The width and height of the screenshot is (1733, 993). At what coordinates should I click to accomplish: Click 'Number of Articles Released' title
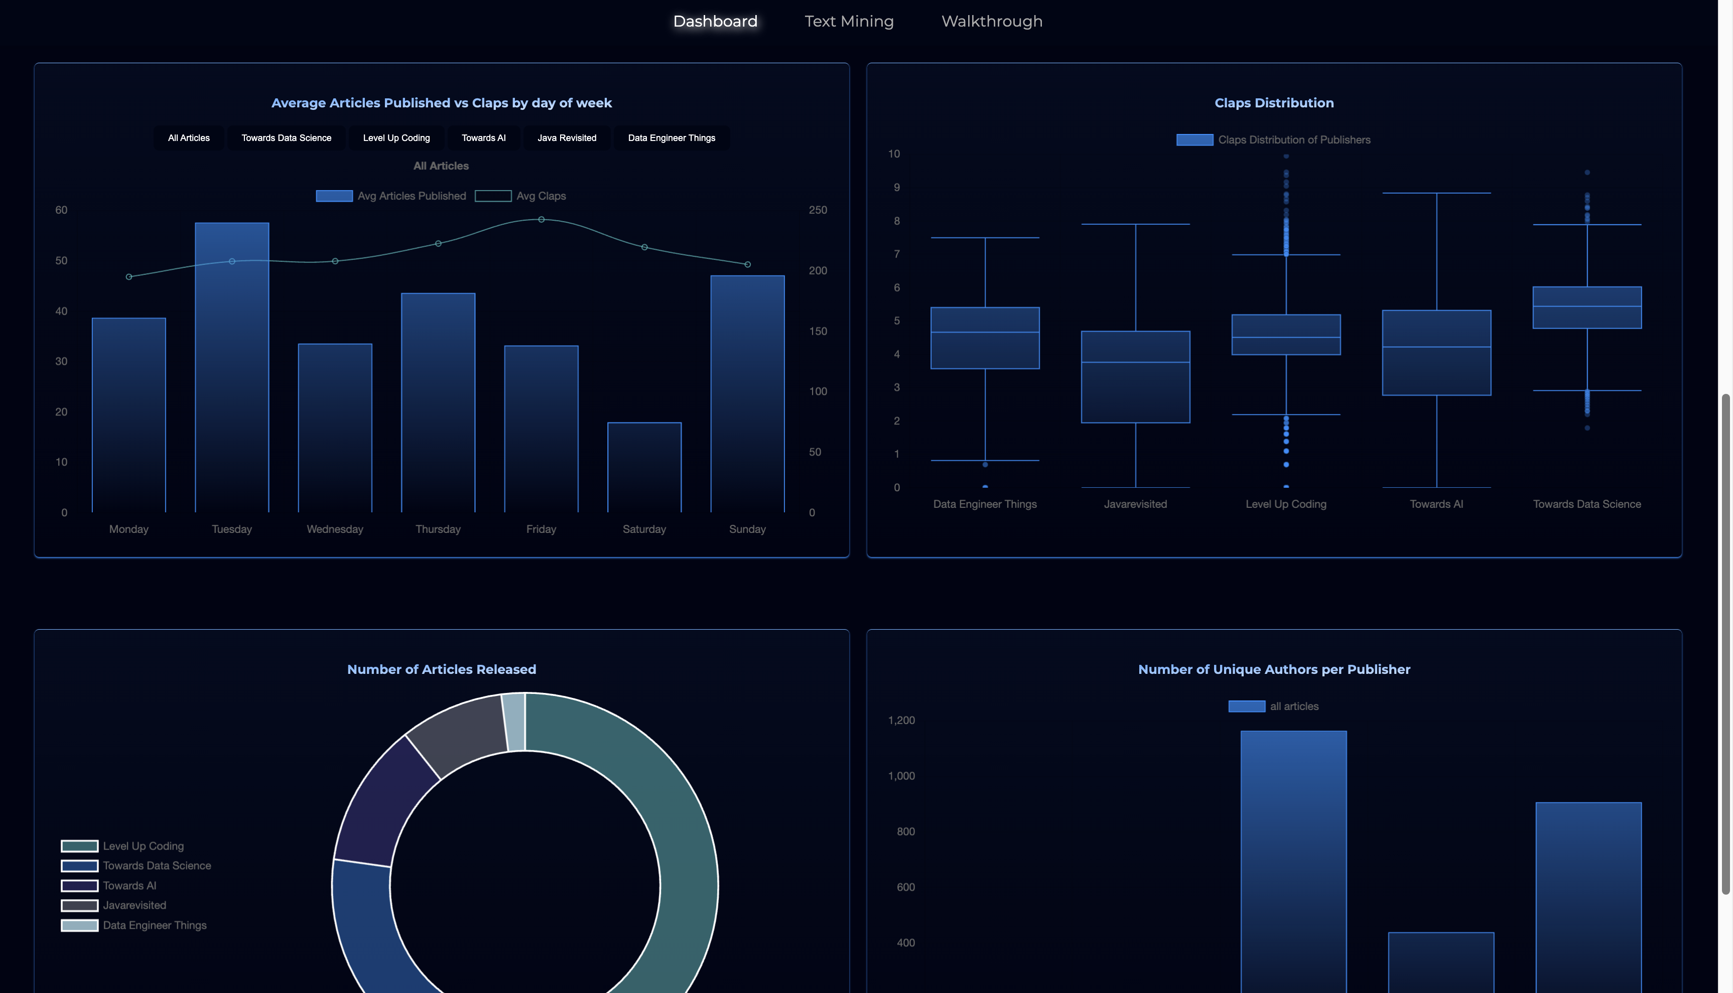tap(441, 670)
